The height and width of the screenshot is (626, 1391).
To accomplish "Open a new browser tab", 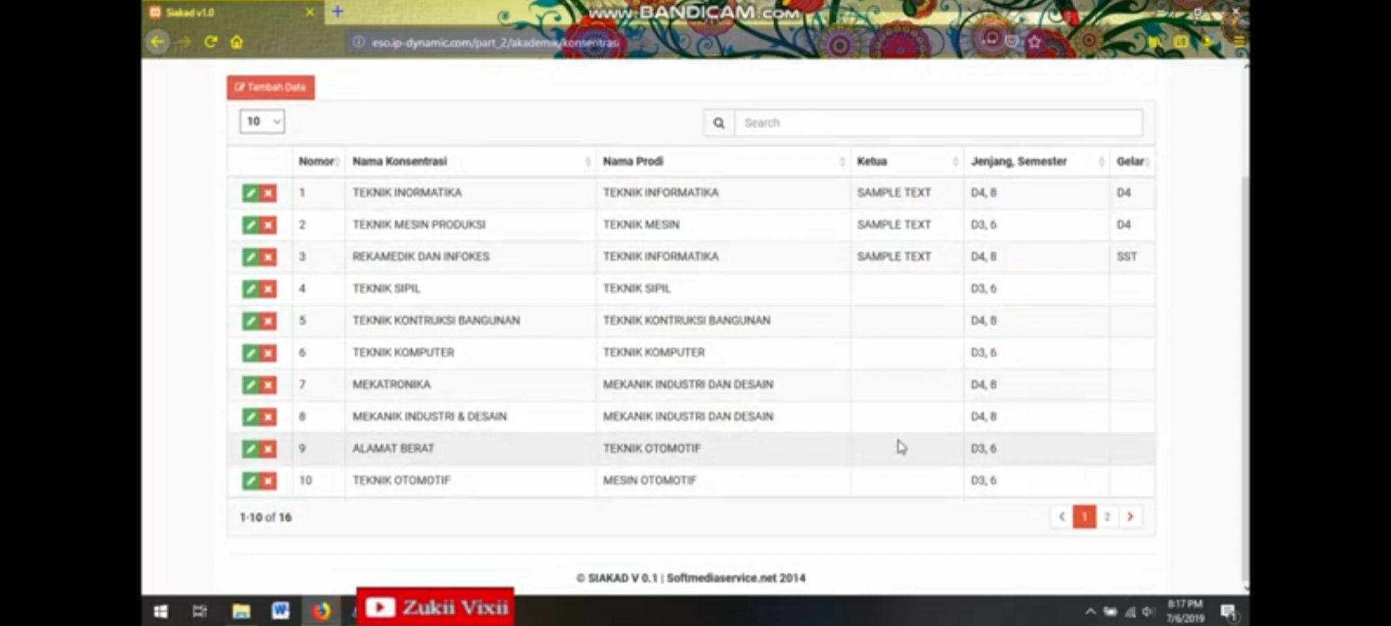I will [338, 12].
